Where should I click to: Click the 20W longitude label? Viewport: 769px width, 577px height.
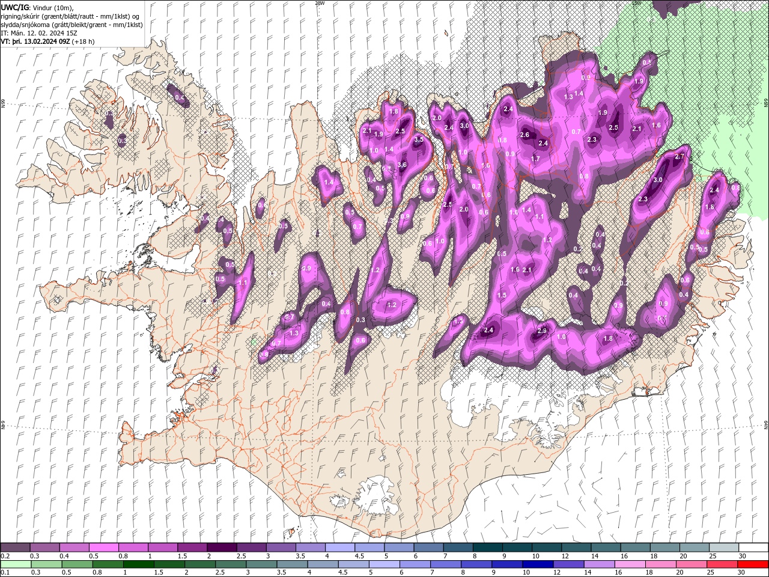click(x=320, y=3)
